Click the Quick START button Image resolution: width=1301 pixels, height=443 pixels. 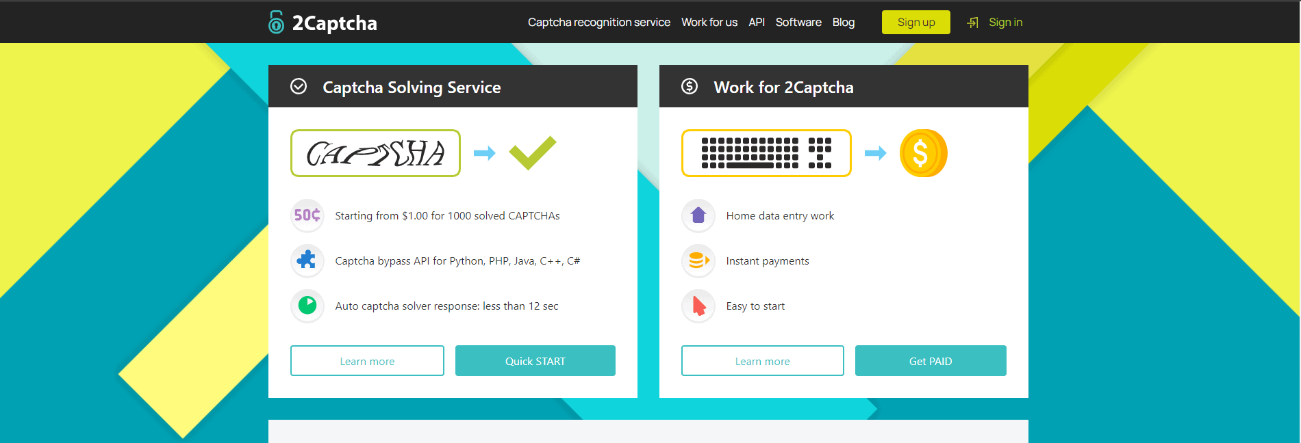(535, 360)
